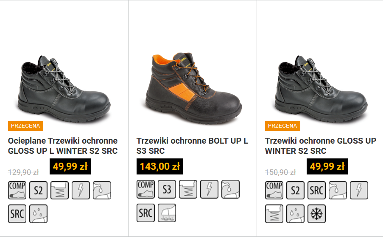Open Trzewiki ochronne BOLT UP L S3 SRC link
The height and width of the screenshot is (237, 383).
click(192, 146)
